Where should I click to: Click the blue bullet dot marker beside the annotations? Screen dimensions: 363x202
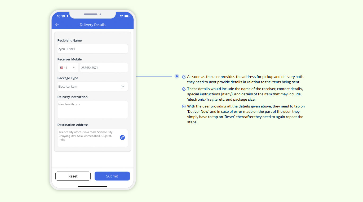click(x=177, y=76)
